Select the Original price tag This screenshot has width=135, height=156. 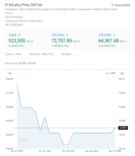13,35
